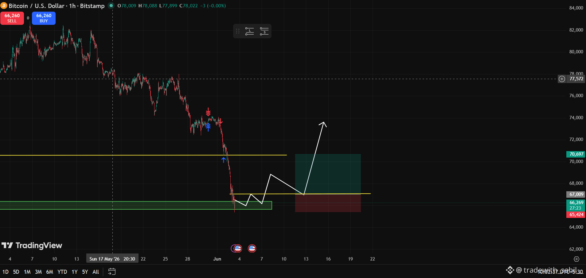The image size is (586, 278).
Task: Select the Short Position drawing tool
Action: click(264, 31)
